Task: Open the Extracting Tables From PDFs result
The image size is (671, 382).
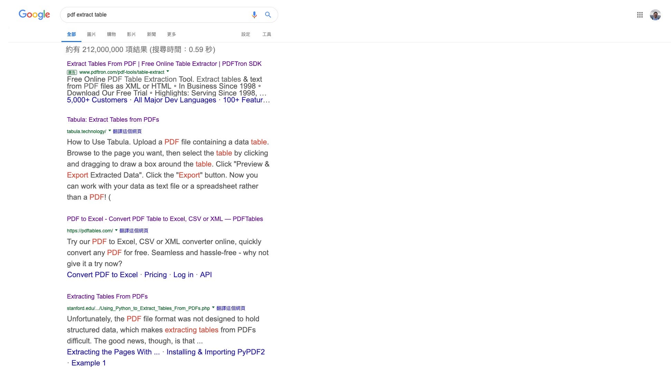Action: coord(107,296)
